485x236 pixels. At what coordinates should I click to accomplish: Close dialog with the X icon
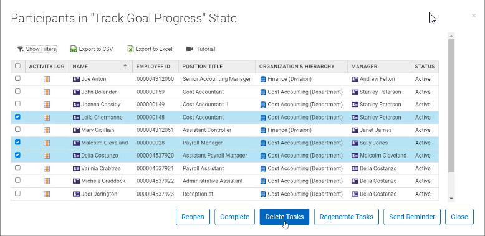[x=474, y=16]
